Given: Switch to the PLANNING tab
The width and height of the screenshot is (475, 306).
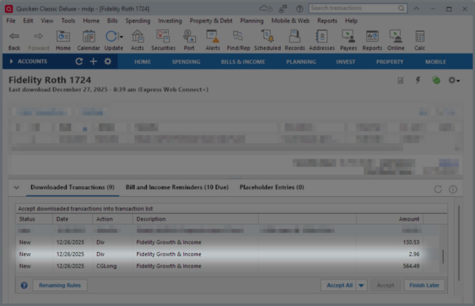Looking at the screenshot, I should pyautogui.click(x=301, y=62).
